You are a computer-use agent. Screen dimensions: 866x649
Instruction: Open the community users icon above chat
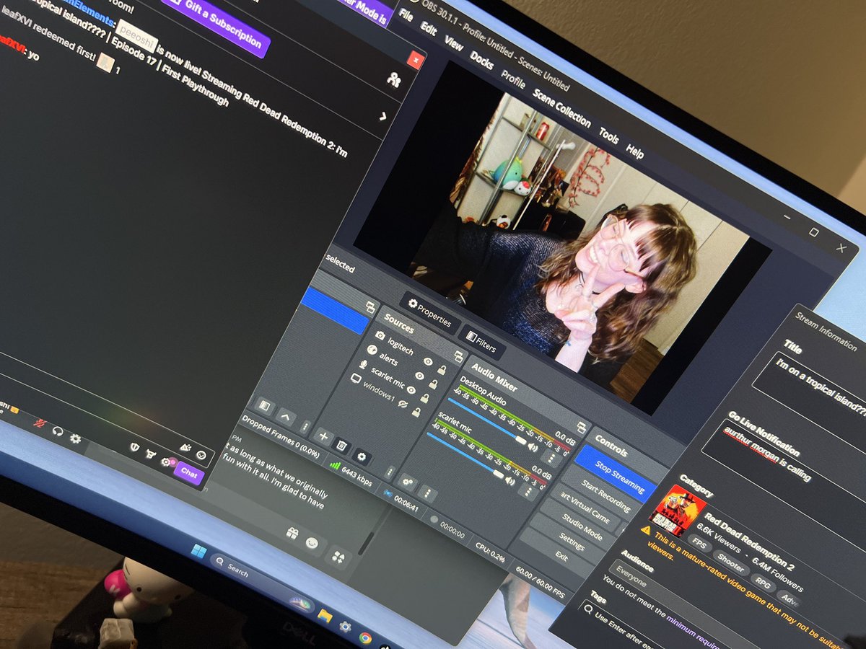(393, 80)
